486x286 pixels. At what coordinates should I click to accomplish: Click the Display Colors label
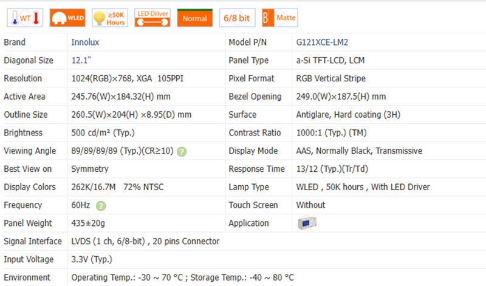(30, 187)
